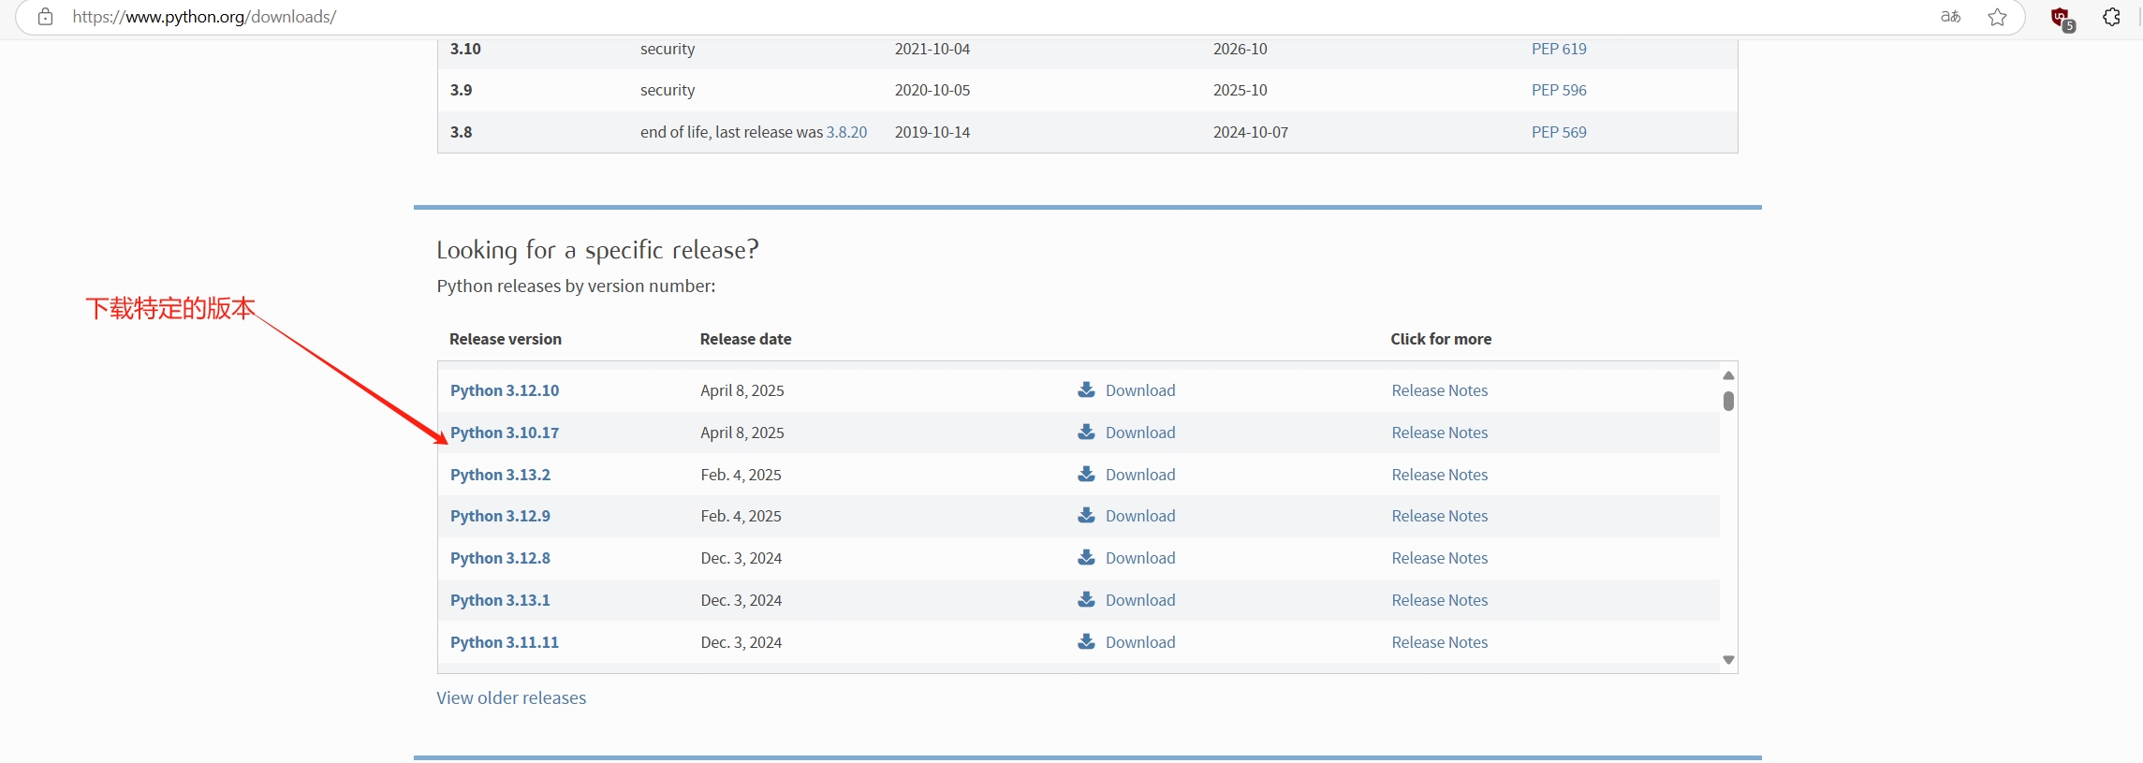Open the red shield extension icon
The height and width of the screenshot is (763, 2143).
pos(2062,18)
